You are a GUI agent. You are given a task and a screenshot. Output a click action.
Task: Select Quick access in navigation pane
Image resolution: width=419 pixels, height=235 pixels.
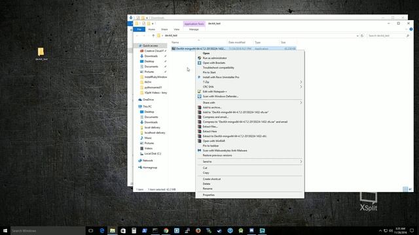(x=150, y=46)
